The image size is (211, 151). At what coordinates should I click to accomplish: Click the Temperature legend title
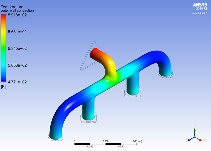12,7
